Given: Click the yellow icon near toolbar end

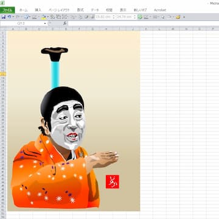Looking at the screenshot, I should point(178,17).
